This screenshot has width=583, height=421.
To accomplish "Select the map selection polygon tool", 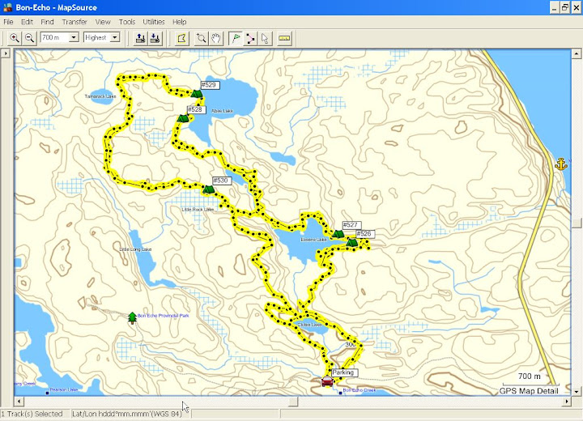I will tap(181, 38).
